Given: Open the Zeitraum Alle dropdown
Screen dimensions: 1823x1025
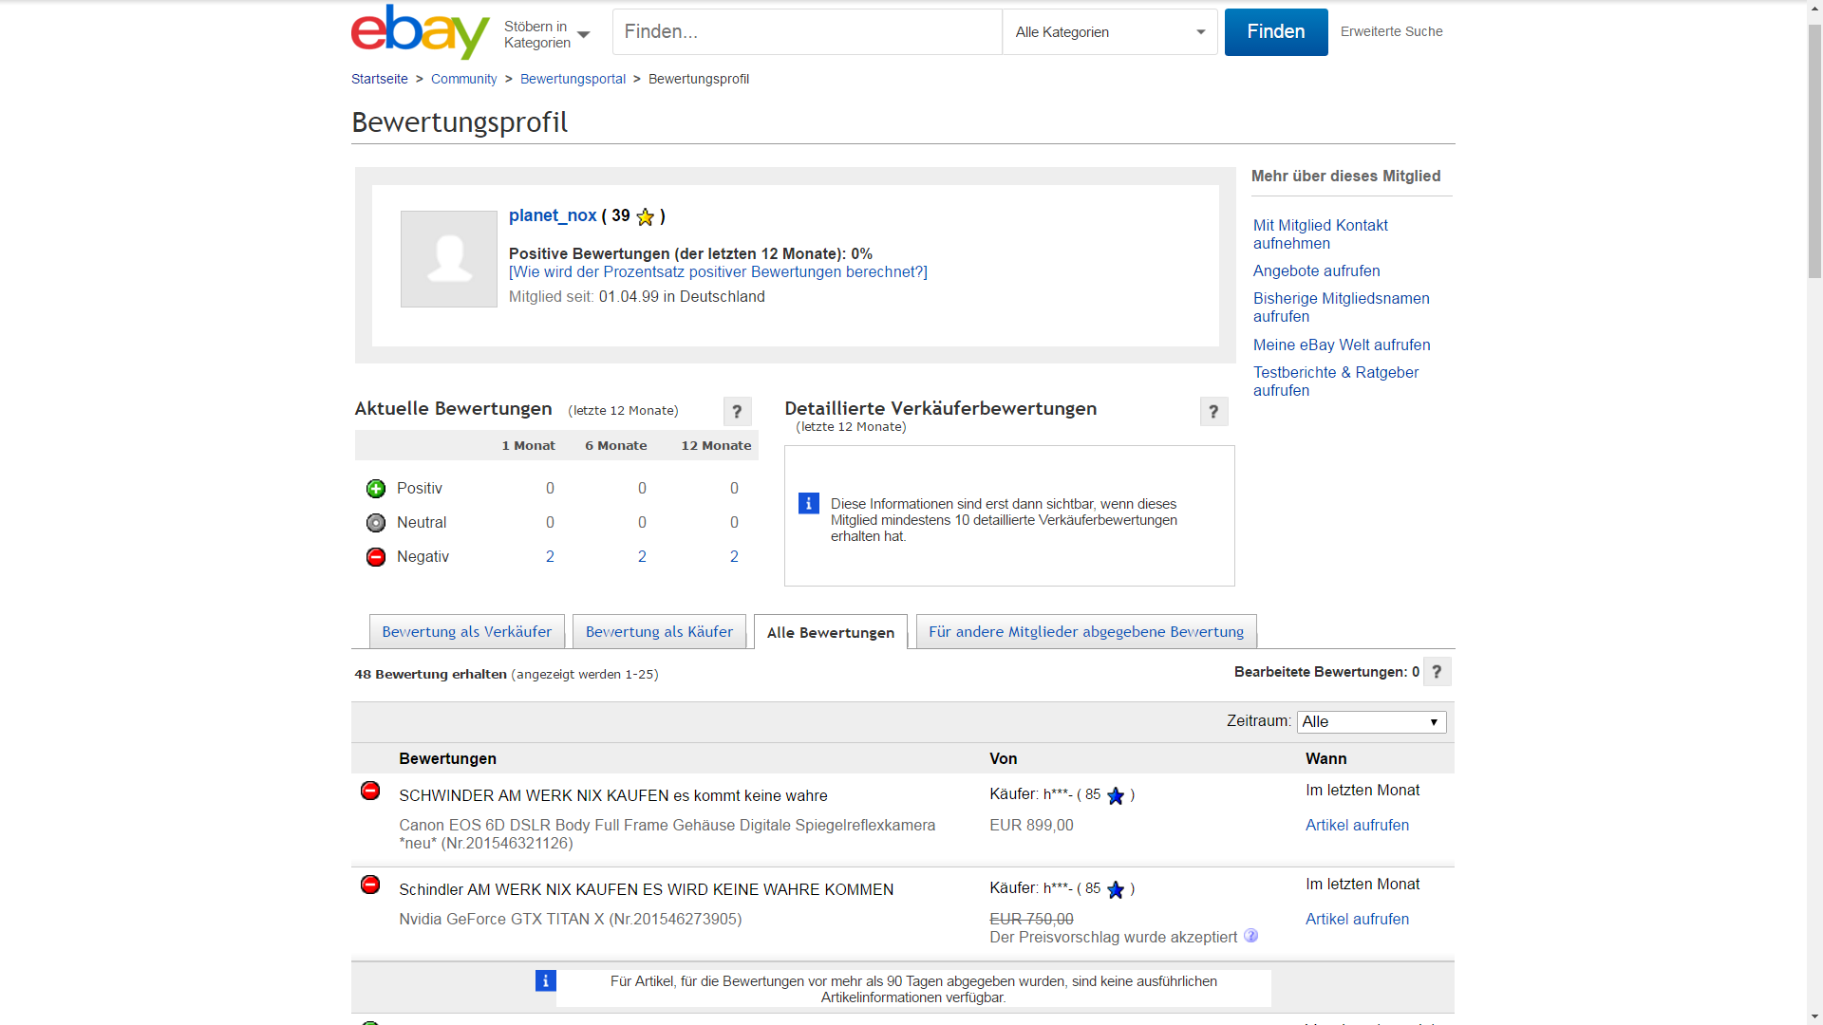Looking at the screenshot, I should click(1371, 722).
